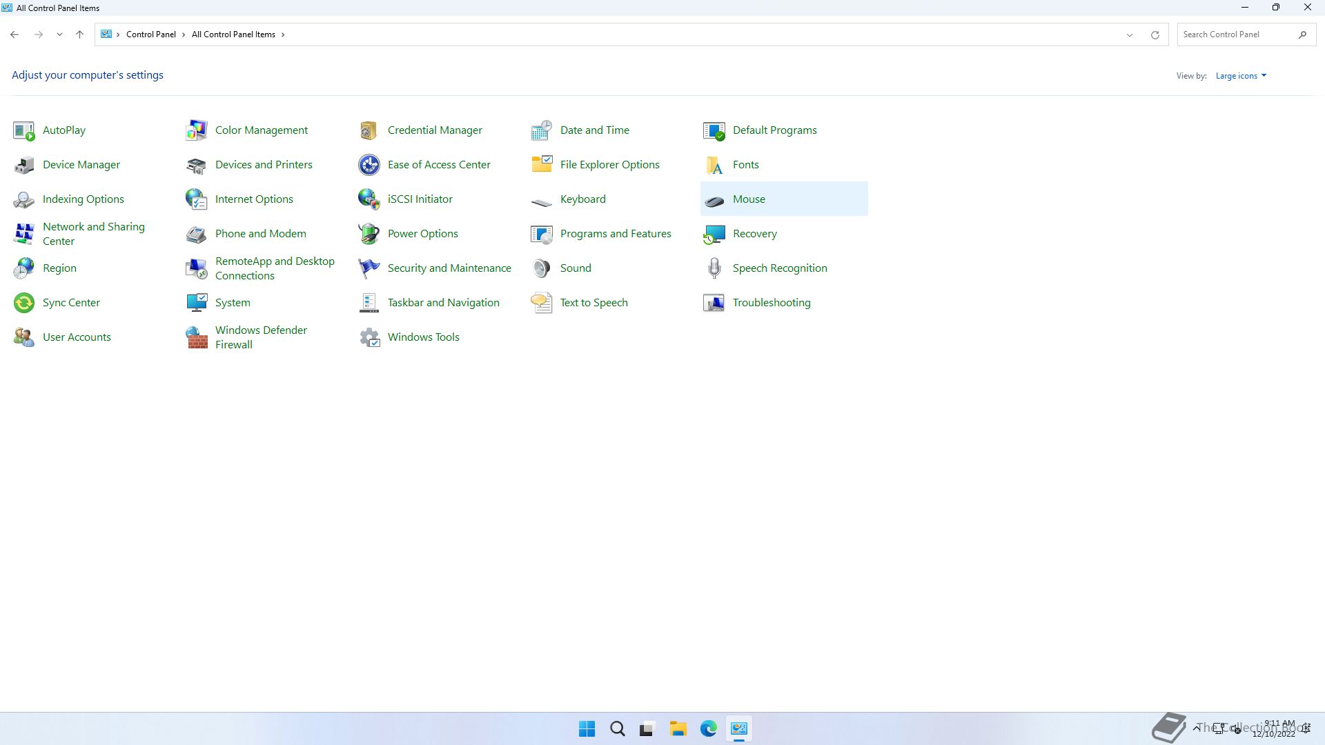
Task: Click the Refresh button in address bar
Action: point(1155,34)
